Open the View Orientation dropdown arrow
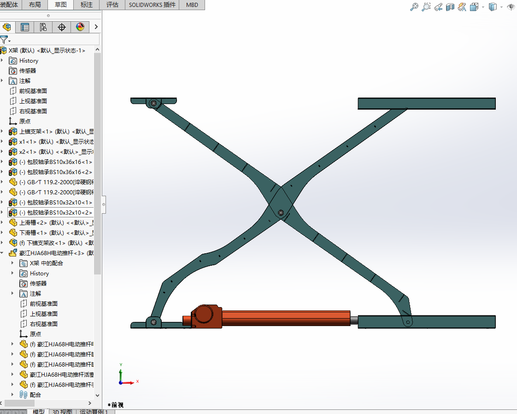The width and height of the screenshot is (517, 414). (483, 7)
